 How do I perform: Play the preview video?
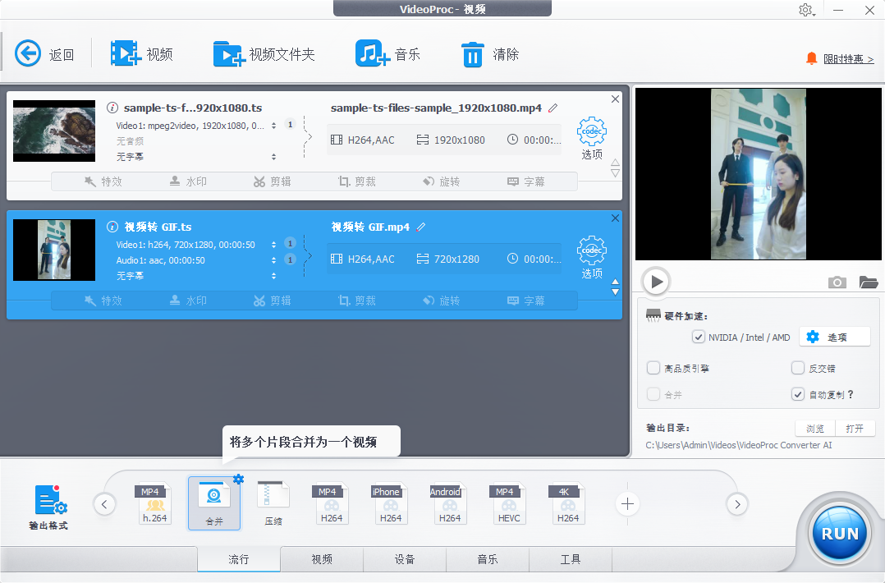click(x=656, y=282)
